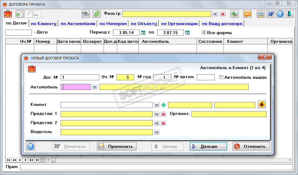Click the delete contract minus icon
This screenshot has height=175, width=298.
(x=38, y=14)
